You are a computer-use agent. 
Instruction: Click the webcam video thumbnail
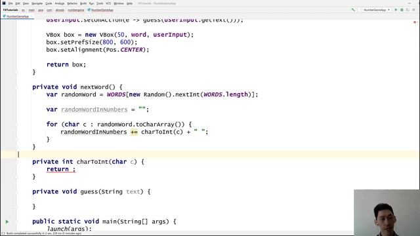click(x=387, y=212)
